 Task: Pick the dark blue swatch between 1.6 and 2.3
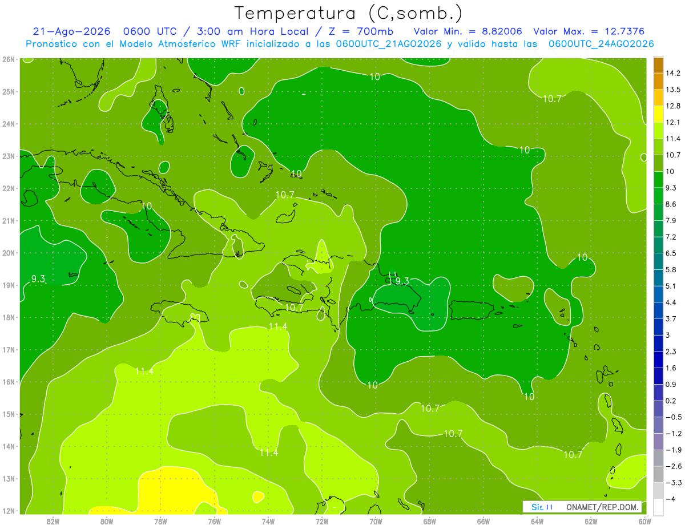coord(658,360)
